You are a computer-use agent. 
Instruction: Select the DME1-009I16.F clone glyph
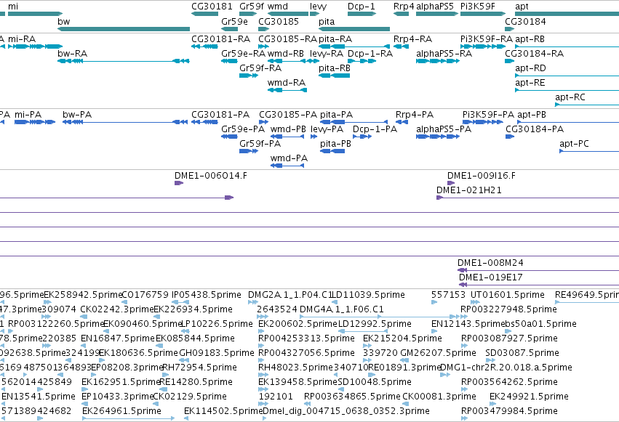[x=451, y=183]
